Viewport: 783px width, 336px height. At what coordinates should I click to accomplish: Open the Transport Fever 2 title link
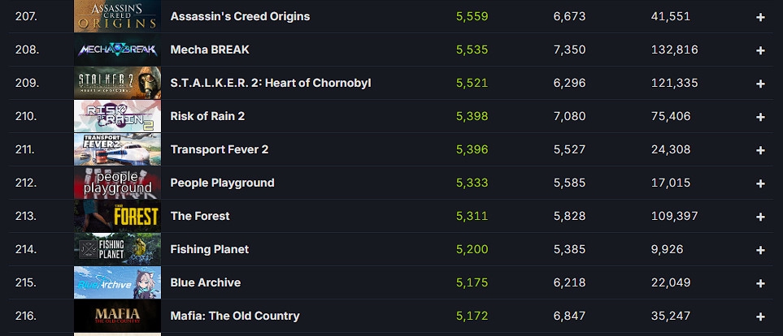pyautogui.click(x=220, y=149)
